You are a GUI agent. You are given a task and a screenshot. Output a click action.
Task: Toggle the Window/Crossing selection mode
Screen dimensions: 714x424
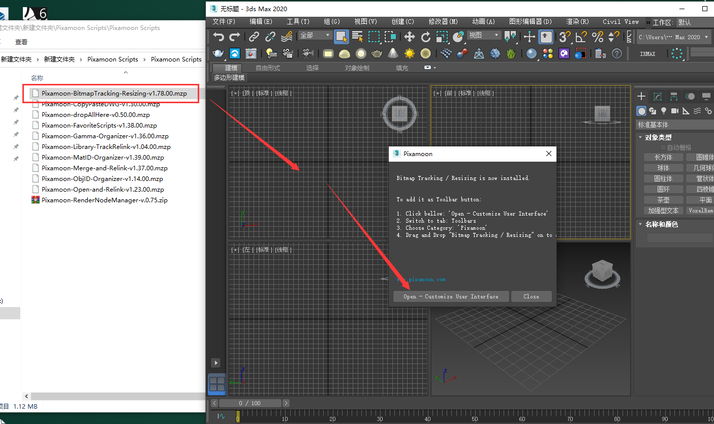[390, 37]
